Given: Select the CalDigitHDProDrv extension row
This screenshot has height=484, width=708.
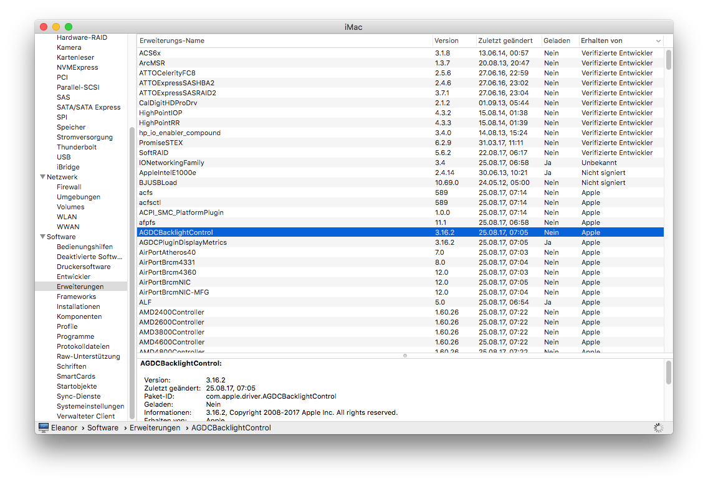Looking at the screenshot, I should point(400,103).
